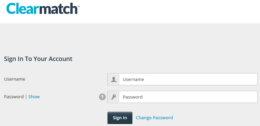Viewport: 260px width, 126px height.
Task: Click the blank gray area above the heading
Action: click(130, 40)
